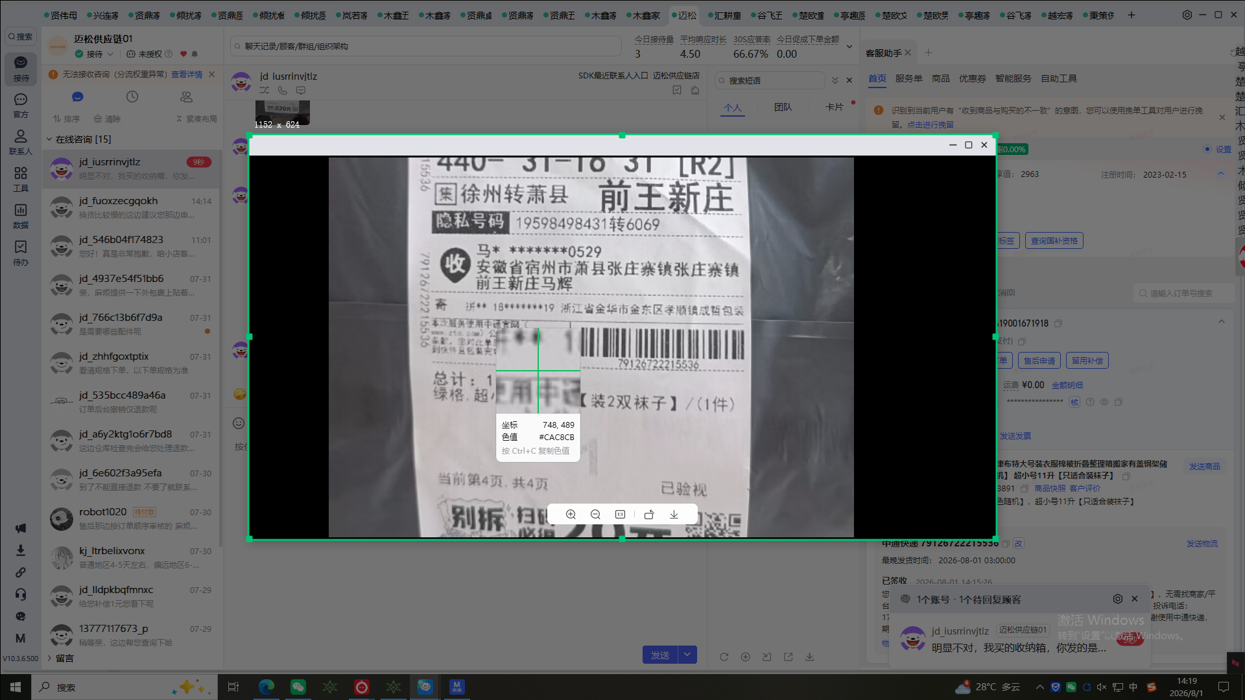Open the 官方 official messages sidebar
1245x700 pixels.
coord(21,105)
